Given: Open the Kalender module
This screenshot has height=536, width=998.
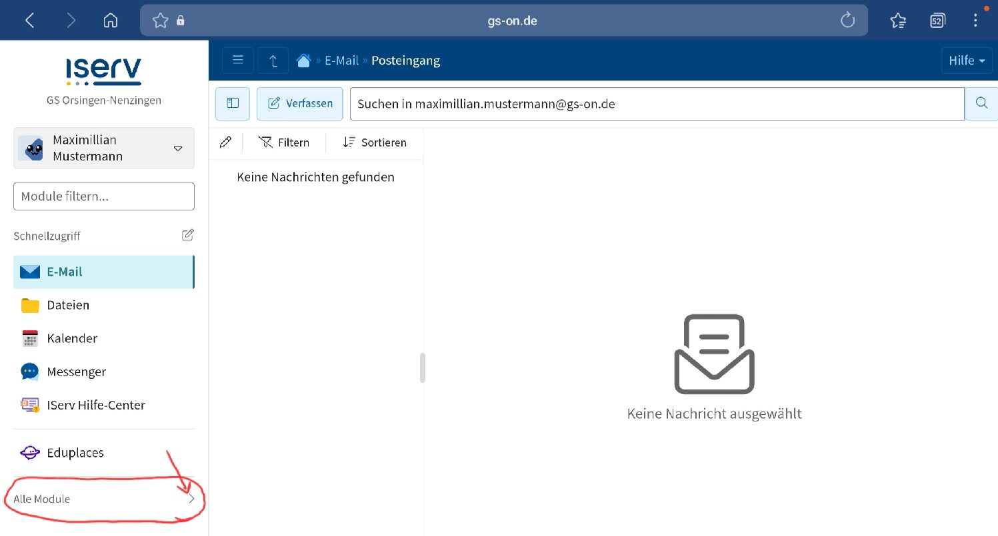Looking at the screenshot, I should 104,338.
